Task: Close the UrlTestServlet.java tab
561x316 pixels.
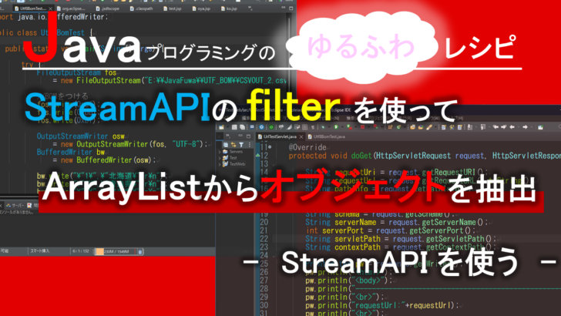Action: coord(301,136)
